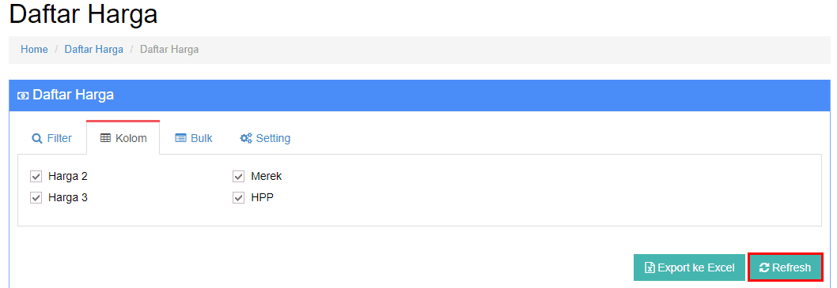Disable the Merek column checkbox
This screenshot has width=837, height=288.
click(239, 176)
